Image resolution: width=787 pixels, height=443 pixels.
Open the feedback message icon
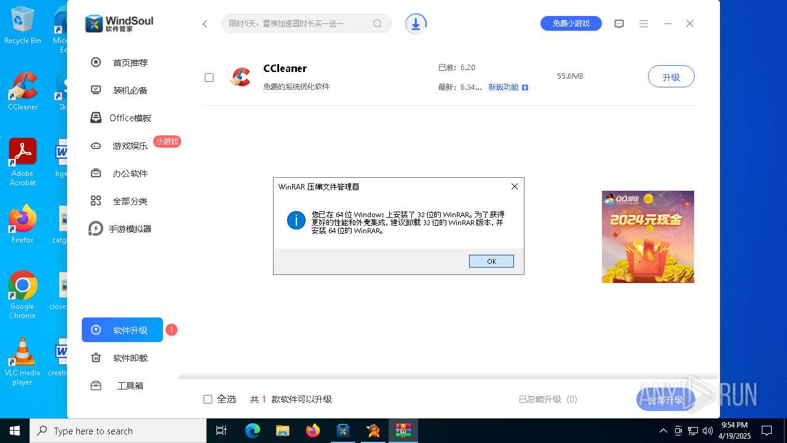pos(619,24)
